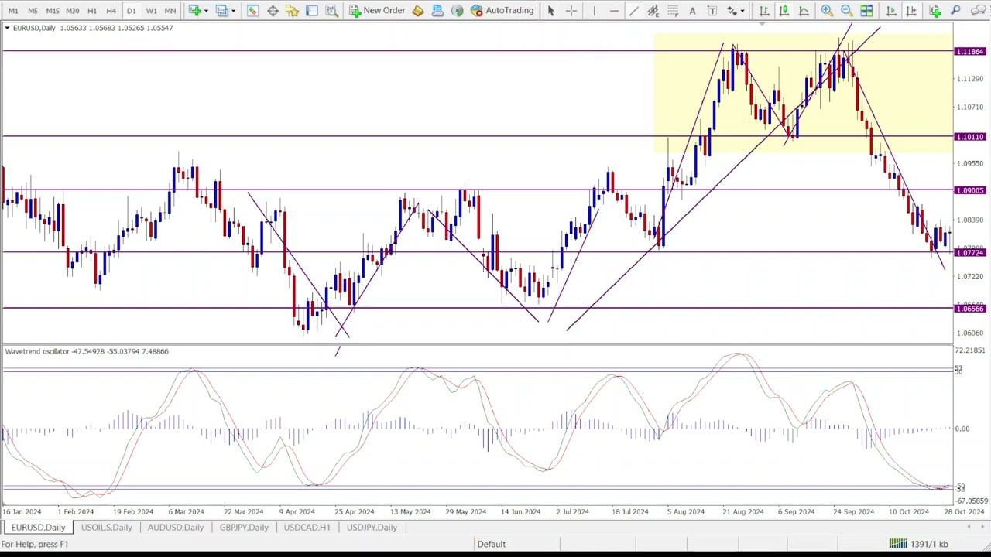
Task: Switch timeframe to W1
Action: (x=151, y=10)
